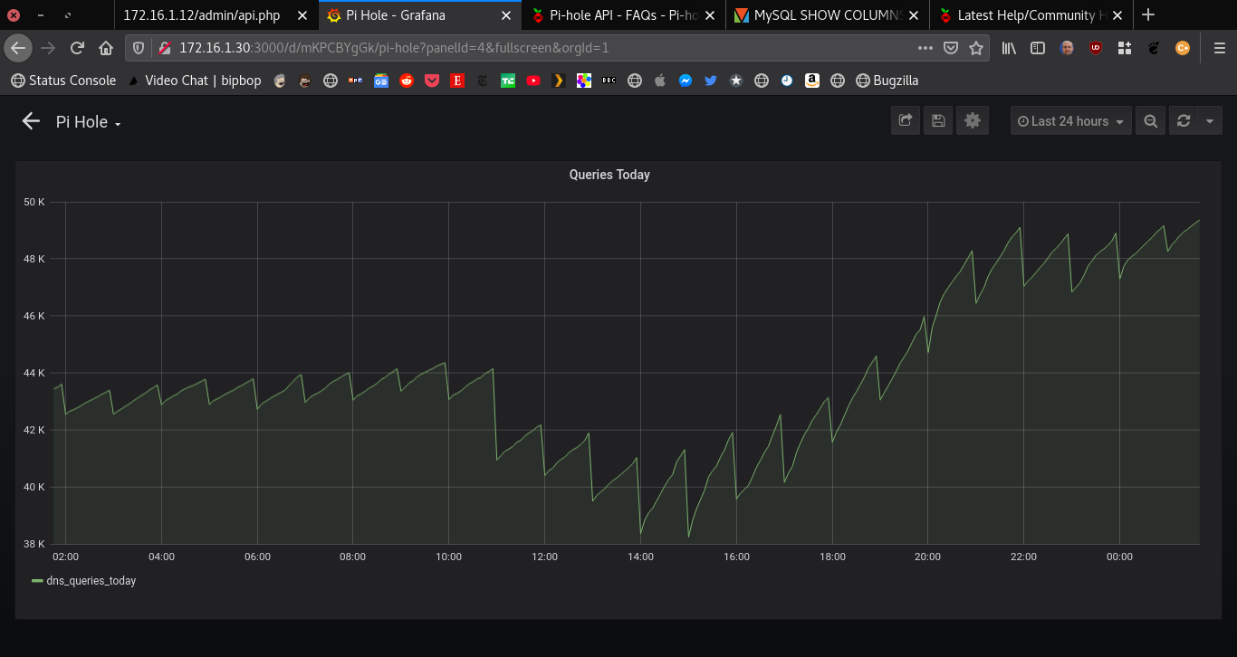Screen dimensions: 1237x657
Task: Go back using the dashboard back arrow
Action: (31, 120)
